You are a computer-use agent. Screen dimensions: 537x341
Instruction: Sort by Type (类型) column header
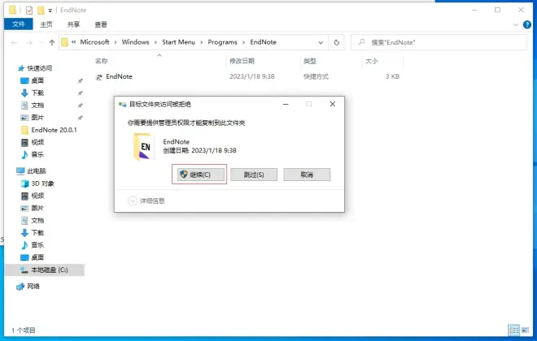pos(310,61)
